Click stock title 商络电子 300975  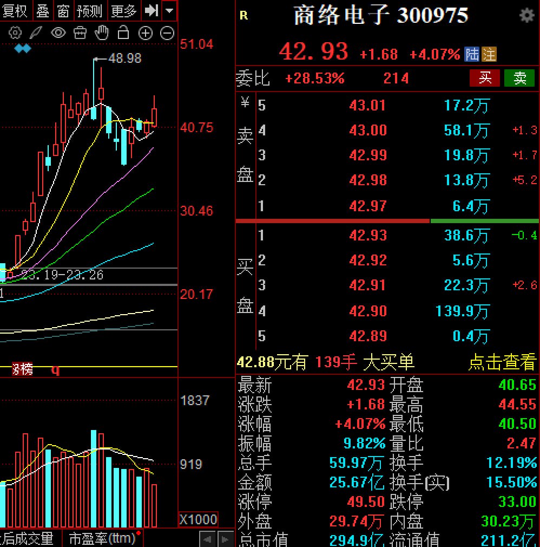381,15
